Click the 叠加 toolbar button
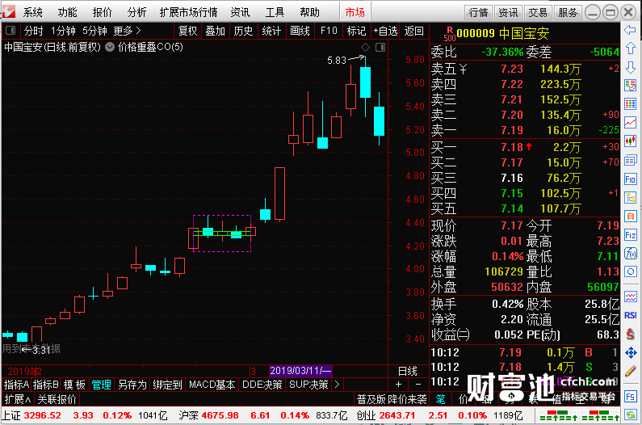The height and width of the screenshot is (425, 642). click(216, 31)
